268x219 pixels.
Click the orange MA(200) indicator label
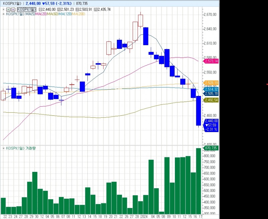point(78,14)
